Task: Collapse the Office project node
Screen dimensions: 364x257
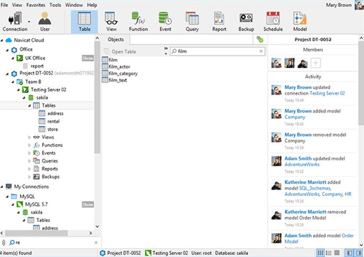Action: tap(8, 49)
